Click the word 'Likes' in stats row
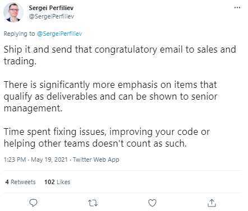Viewport: 248px width, 211px height. coord(63,182)
